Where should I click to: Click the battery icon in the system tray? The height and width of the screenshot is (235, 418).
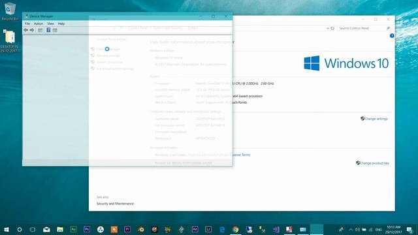pos(364,229)
